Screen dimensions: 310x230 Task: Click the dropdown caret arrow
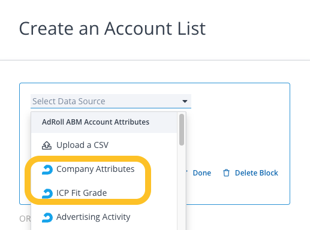point(185,101)
